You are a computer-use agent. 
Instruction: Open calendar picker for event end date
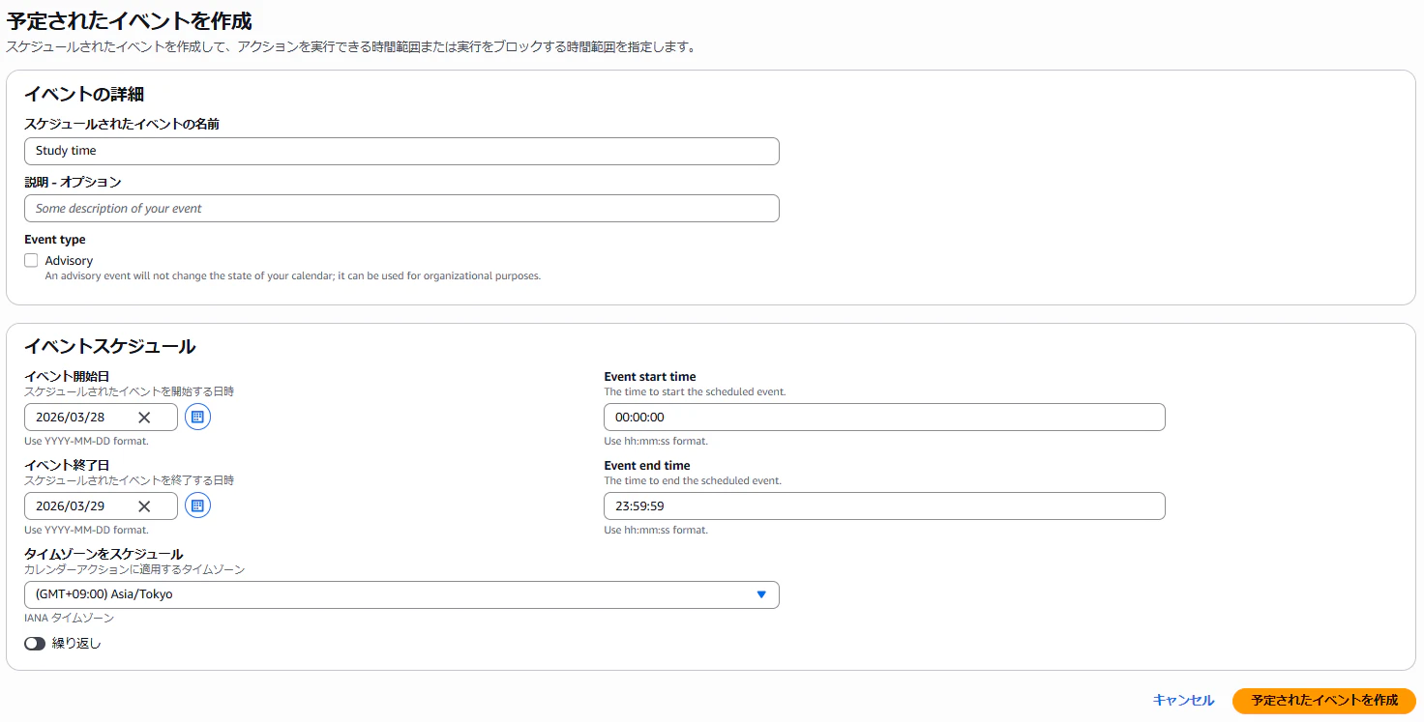[x=197, y=505]
